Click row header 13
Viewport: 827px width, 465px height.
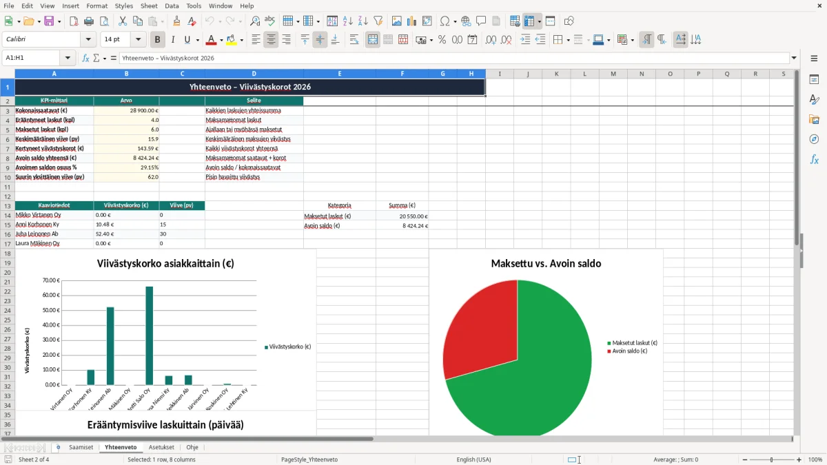coord(8,205)
